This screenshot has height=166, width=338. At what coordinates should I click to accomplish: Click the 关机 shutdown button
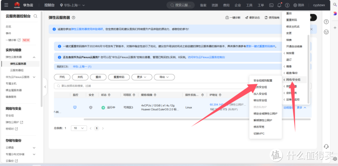point(80,77)
